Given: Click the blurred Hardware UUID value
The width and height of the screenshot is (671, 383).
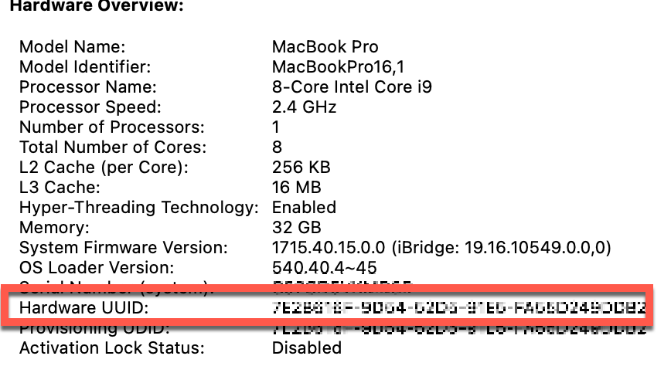Looking at the screenshot, I should click(x=458, y=309).
